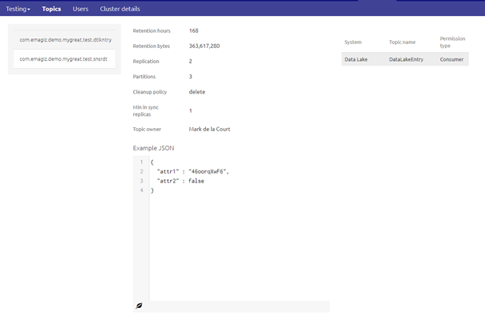
Task: Open the Users tab
Action: (x=80, y=9)
